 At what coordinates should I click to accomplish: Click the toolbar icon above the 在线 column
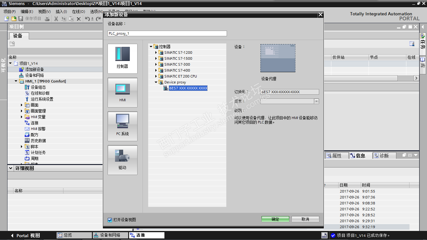click(x=412, y=44)
